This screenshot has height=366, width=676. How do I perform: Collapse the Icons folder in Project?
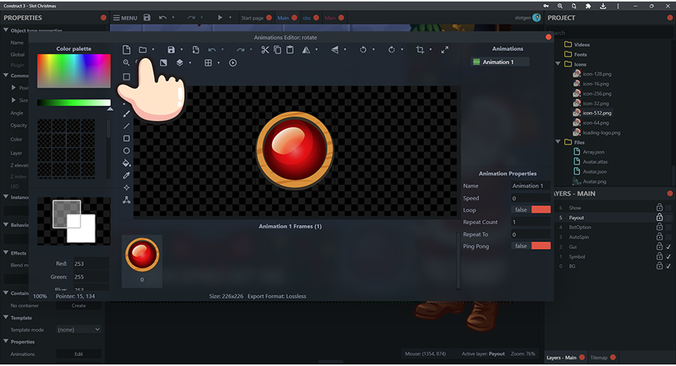click(x=559, y=64)
